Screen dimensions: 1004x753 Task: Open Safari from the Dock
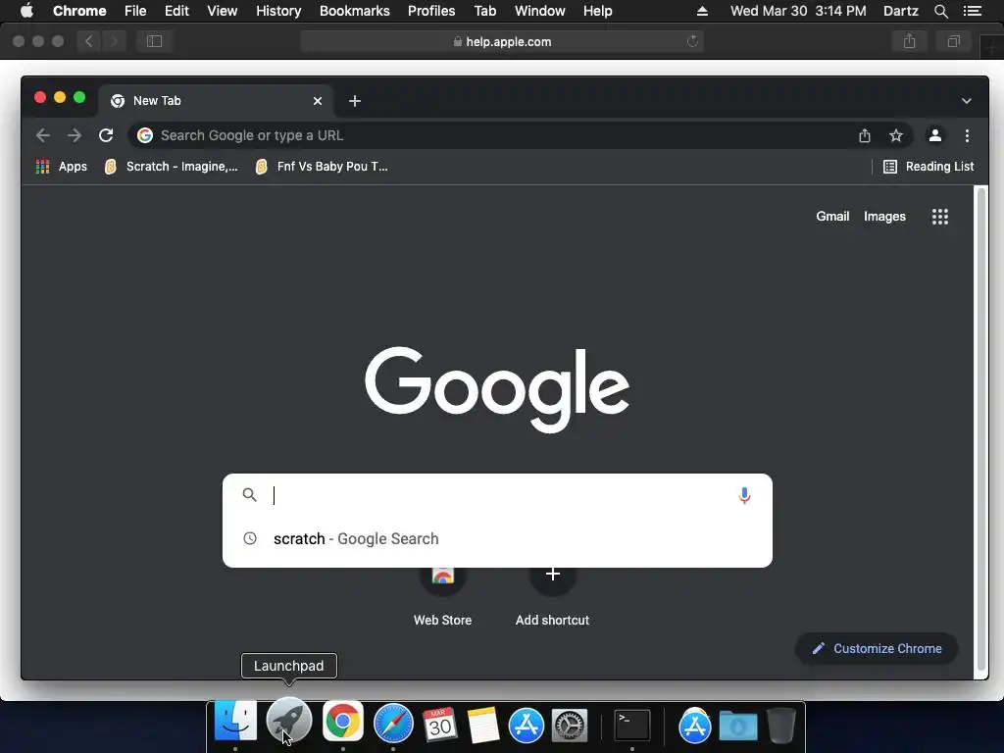pos(393,723)
